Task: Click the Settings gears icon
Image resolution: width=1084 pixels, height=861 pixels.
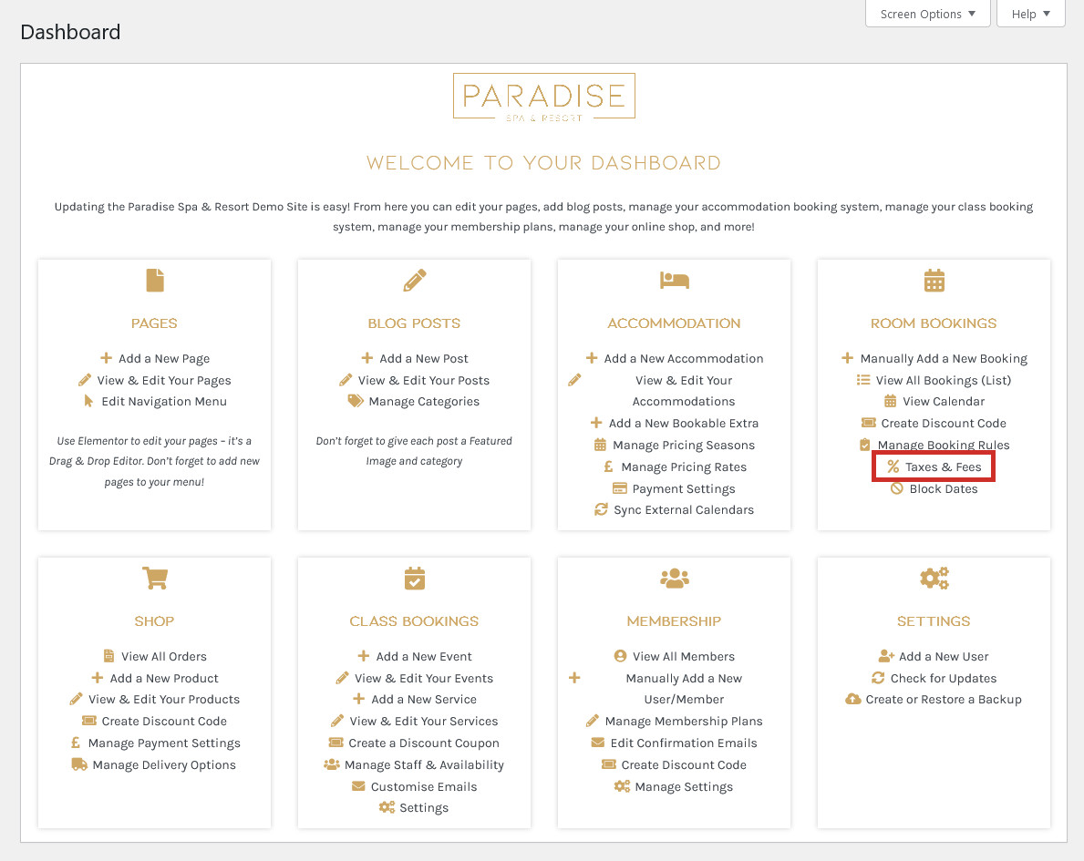Action: (x=934, y=579)
